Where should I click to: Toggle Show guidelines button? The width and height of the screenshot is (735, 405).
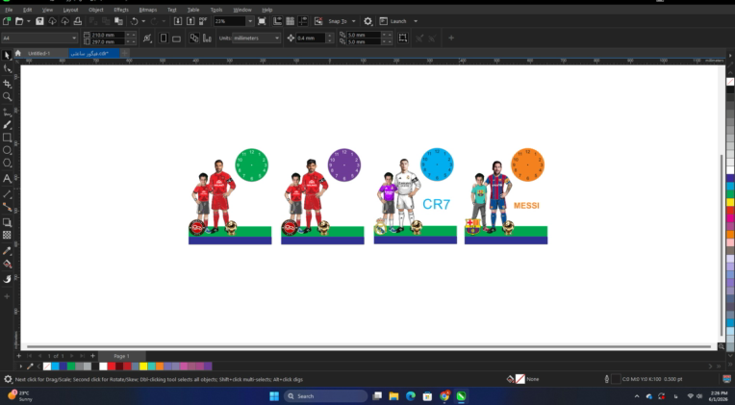303,21
